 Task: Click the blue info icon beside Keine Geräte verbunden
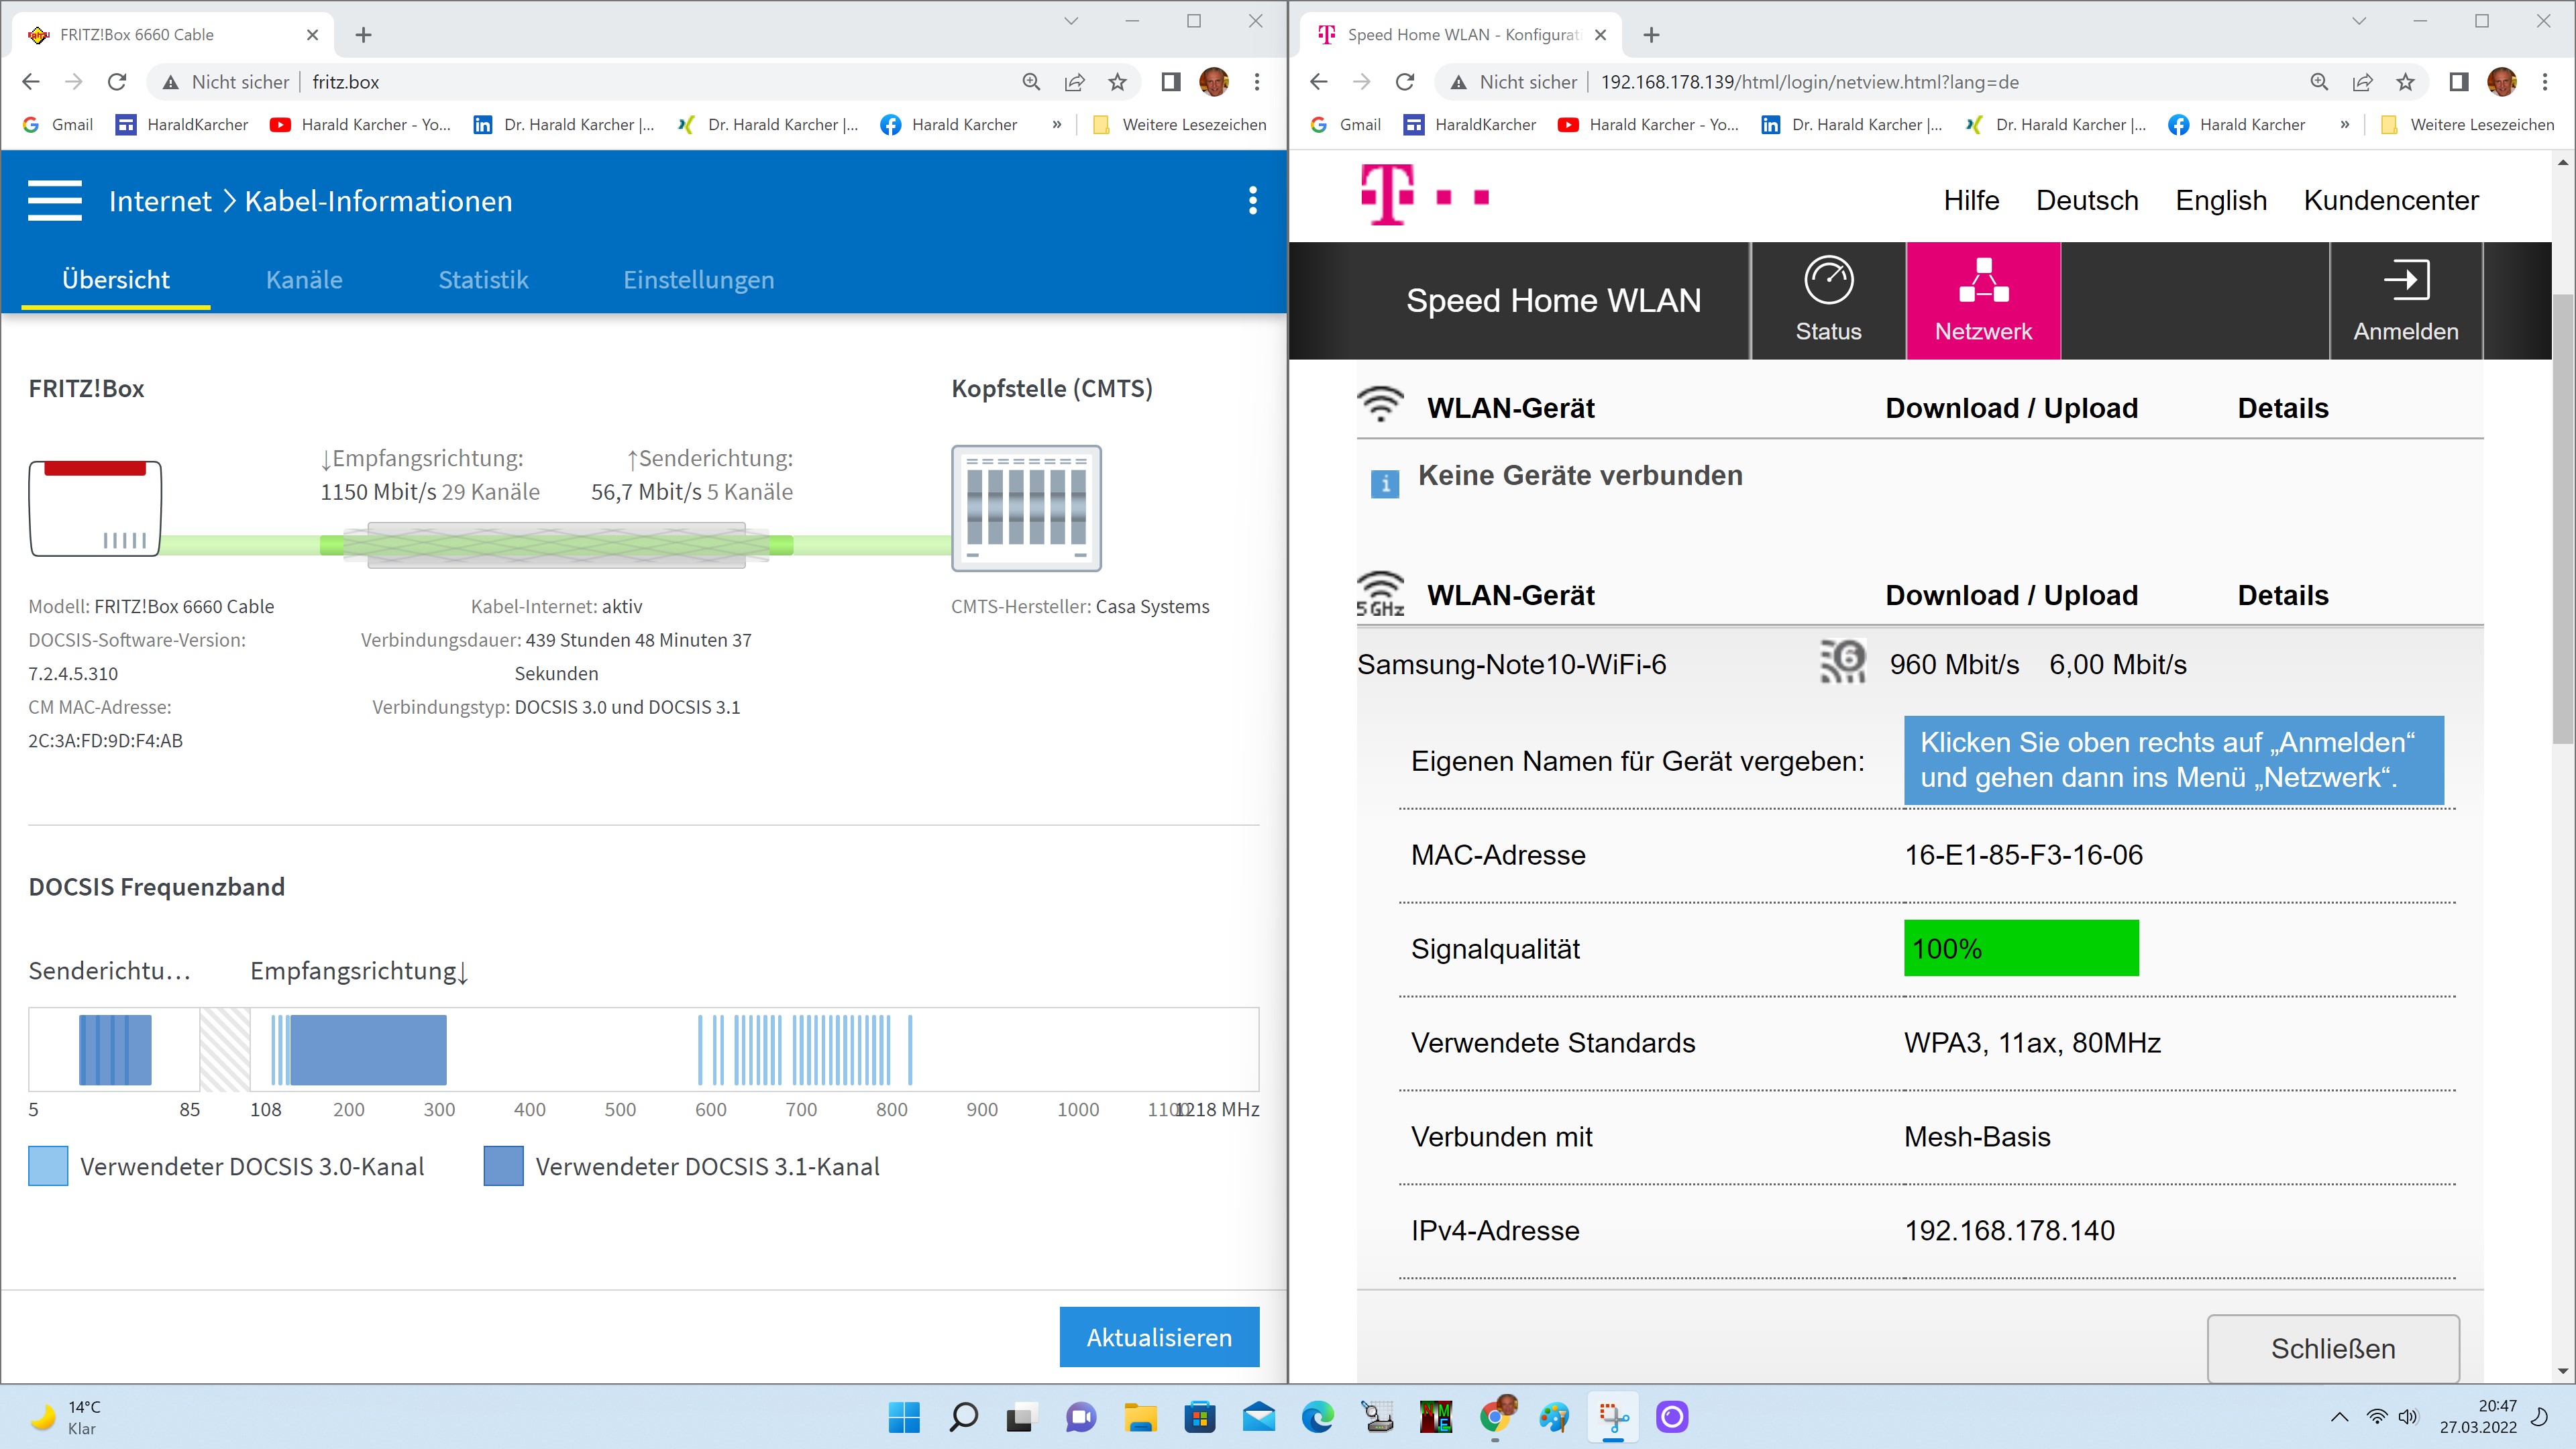(1384, 484)
